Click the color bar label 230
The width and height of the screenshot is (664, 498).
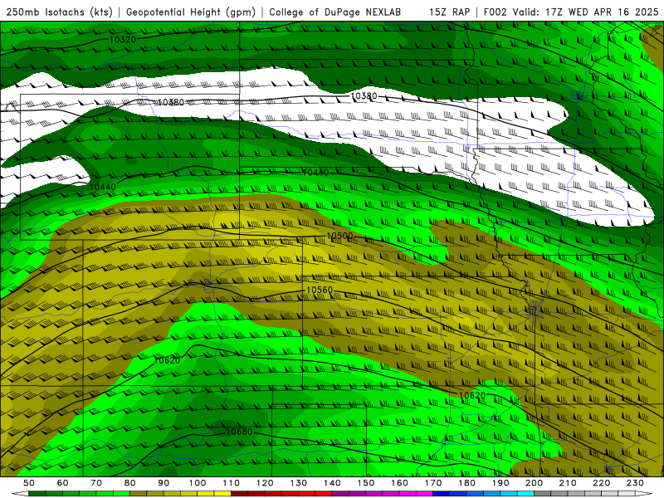pyautogui.click(x=635, y=483)
